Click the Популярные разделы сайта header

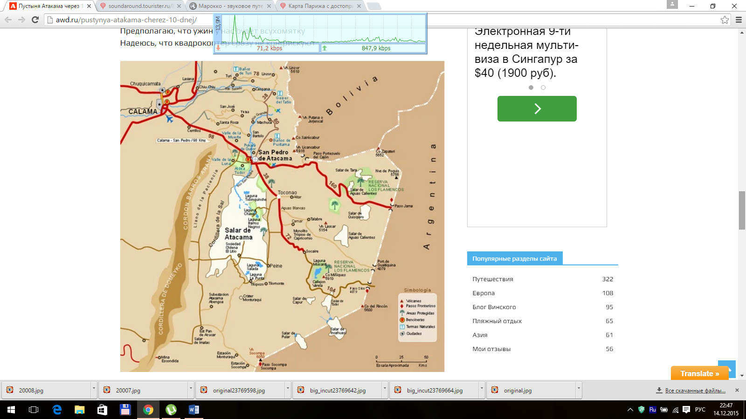[x=515, y=258]
